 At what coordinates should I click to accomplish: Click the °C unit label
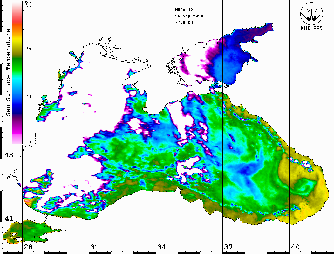28,4
